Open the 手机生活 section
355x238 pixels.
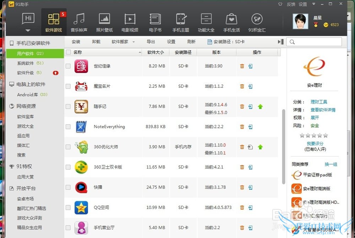click(x=231, y=22)
